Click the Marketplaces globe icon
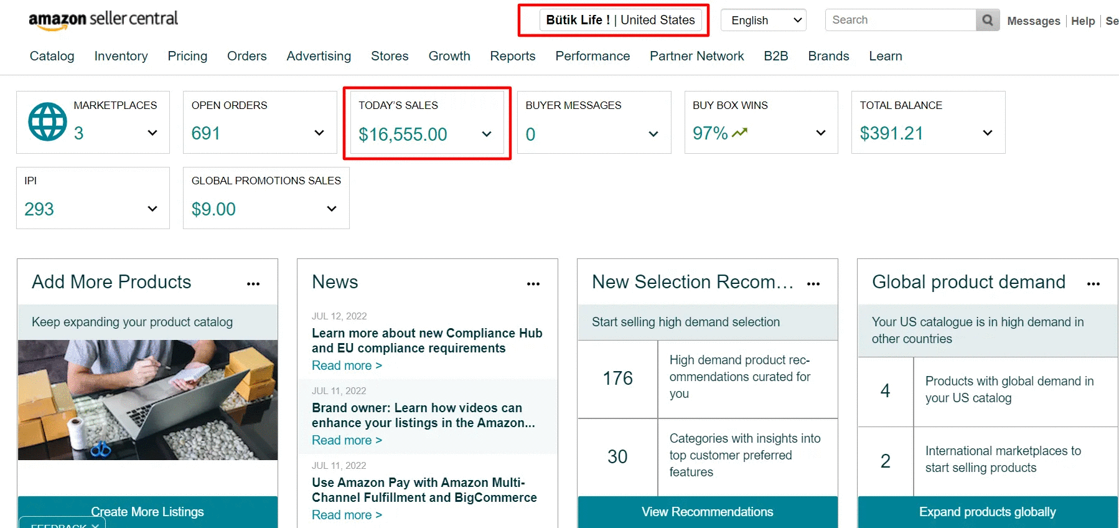The width and height of the screenshot is (1119, 528). (47, 122)
